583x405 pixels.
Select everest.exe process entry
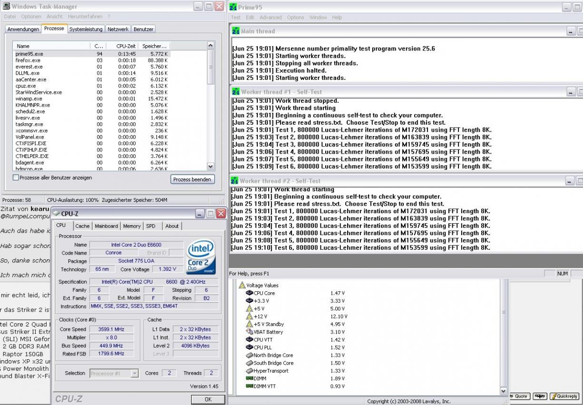[91, 67]
